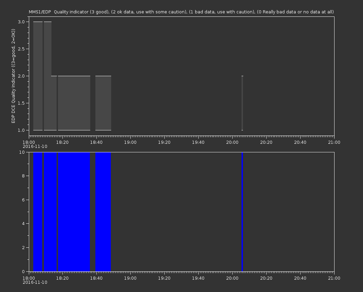The width and height of the screenshot is (363, 292).
Task: Click the 1.0 tick label on quality axis
Action: (x=21, y=130)
